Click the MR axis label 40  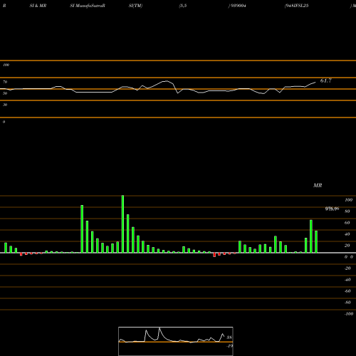pos(347,234)
